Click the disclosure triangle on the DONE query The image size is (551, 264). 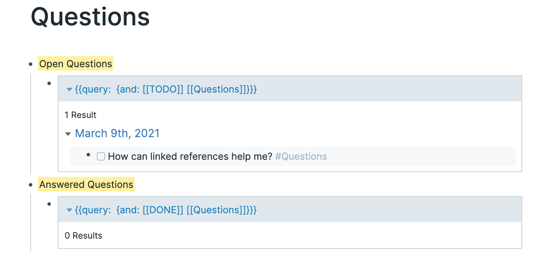pyautogui.click(x=69, y=210)
